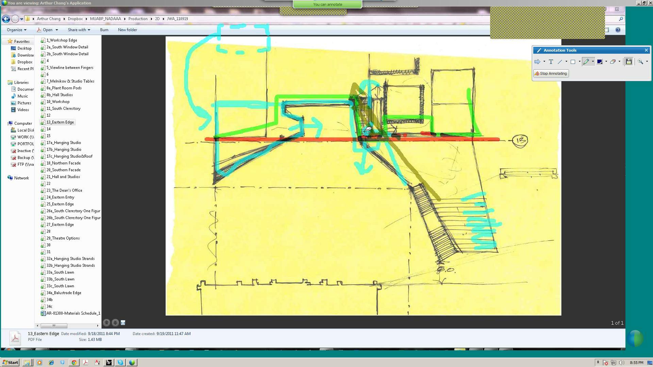Click JWA_110919 in the breadcrumb

pyautogui.click(x=177, y=19)
